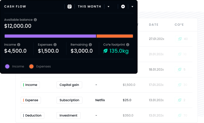Click the calendar icon in Cash Flow header
The width and height of the screenshot is (204, 123).
pyautogui.click(x=69, y=6)
